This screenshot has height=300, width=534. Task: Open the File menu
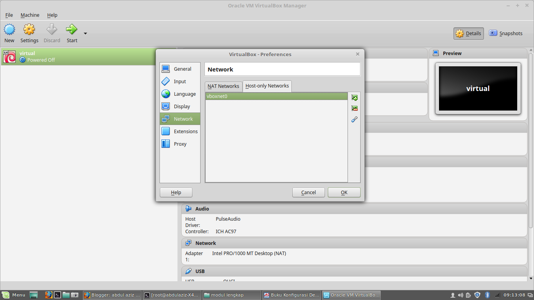click(9, 15)
